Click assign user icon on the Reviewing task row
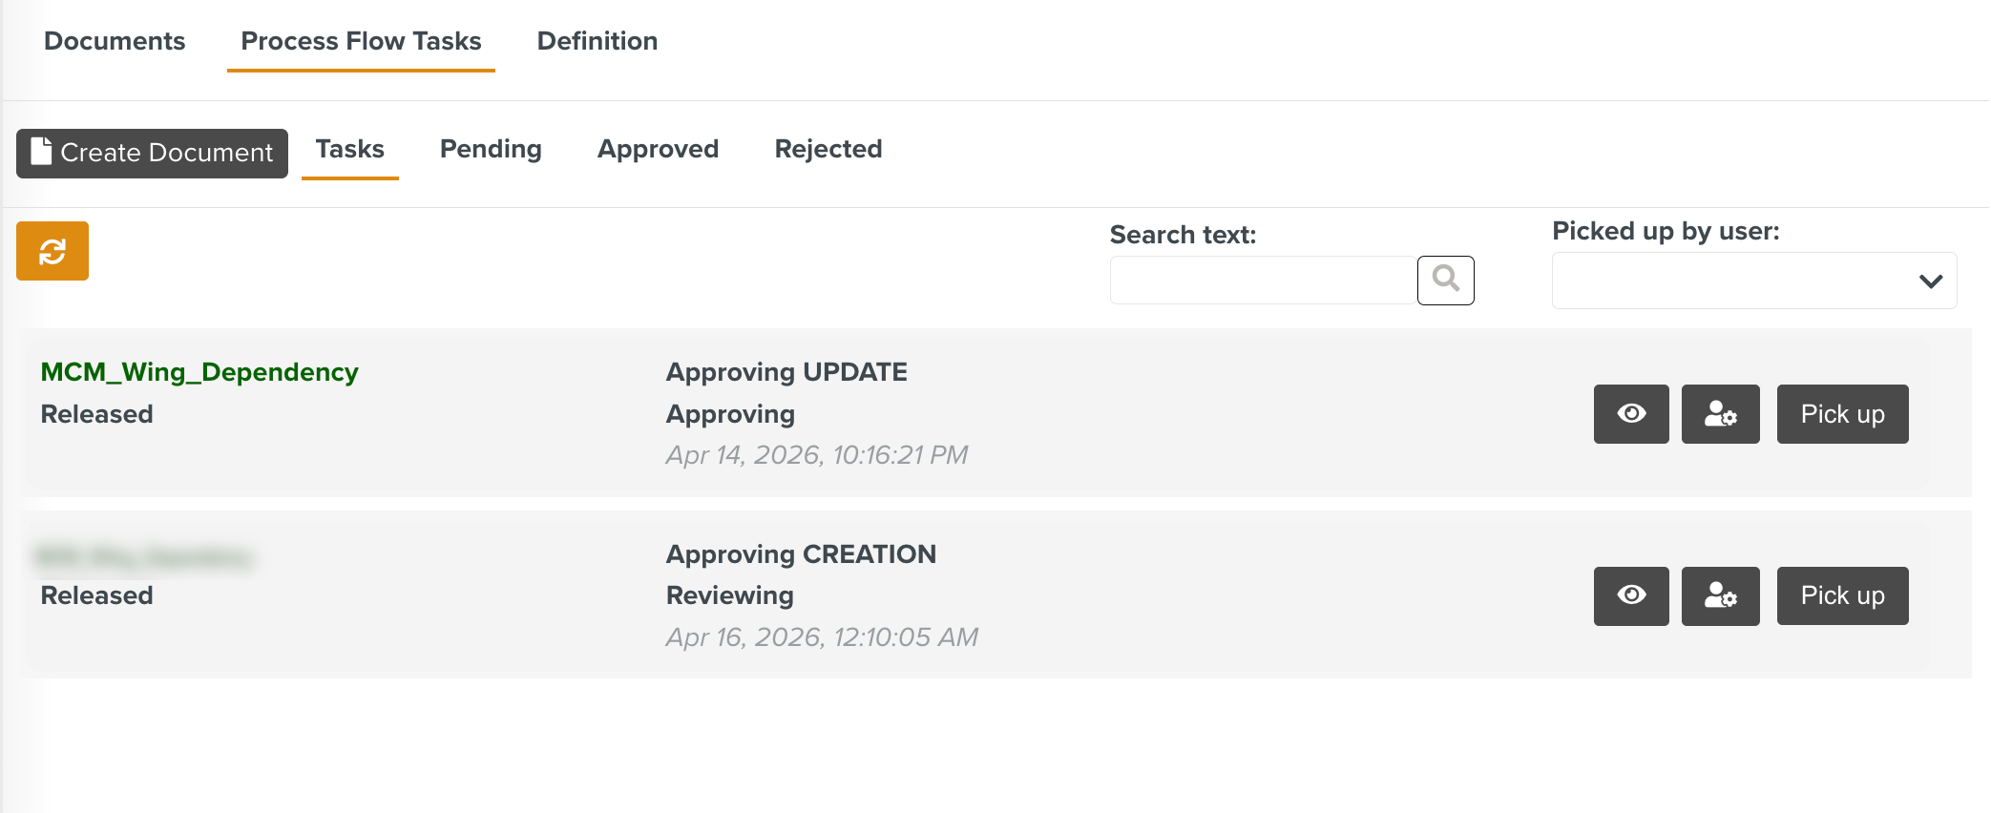 pos(1720,595)
